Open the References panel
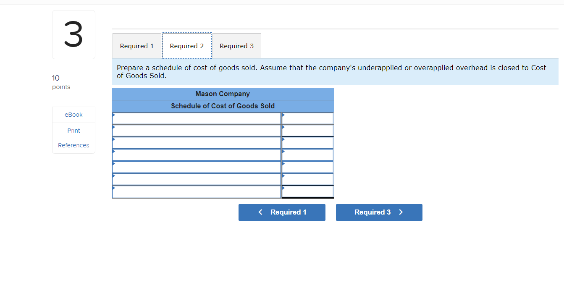This screenshot has width=564, height=296. point(73,145)
